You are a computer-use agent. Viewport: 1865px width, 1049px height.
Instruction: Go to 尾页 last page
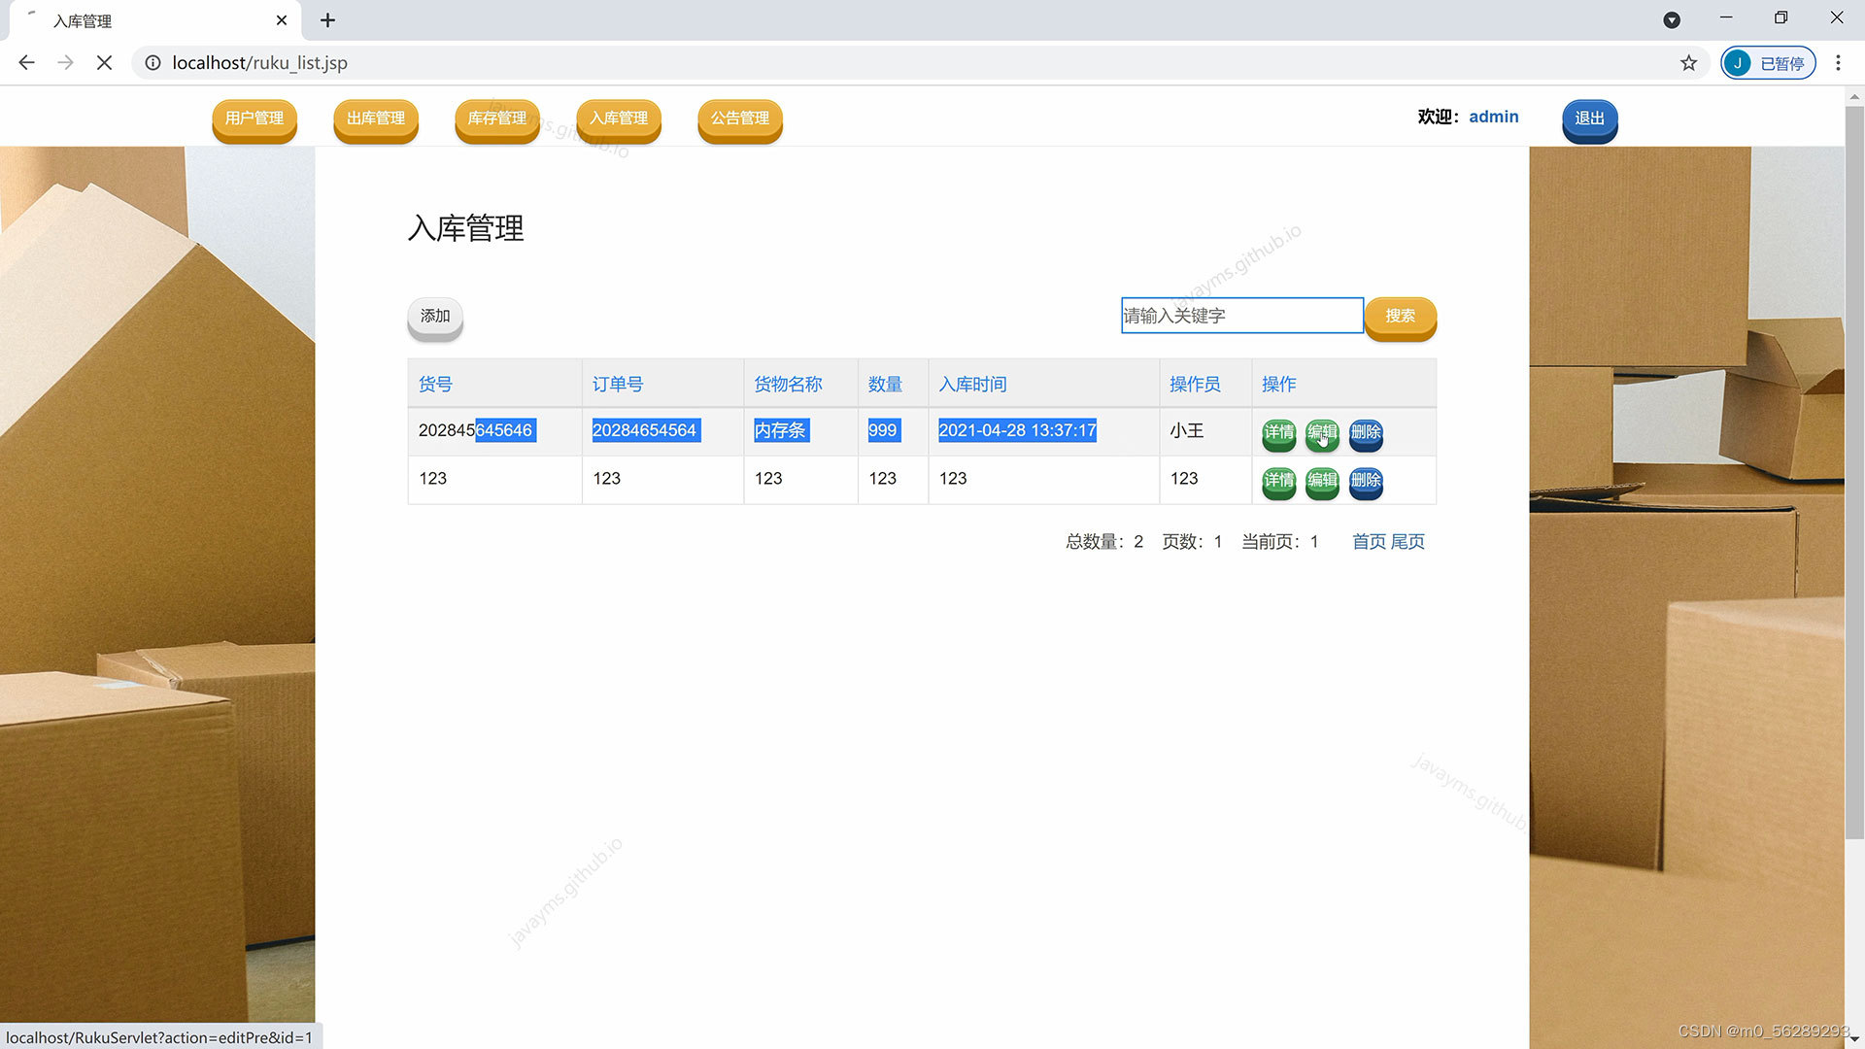(x=1407, y=542)
